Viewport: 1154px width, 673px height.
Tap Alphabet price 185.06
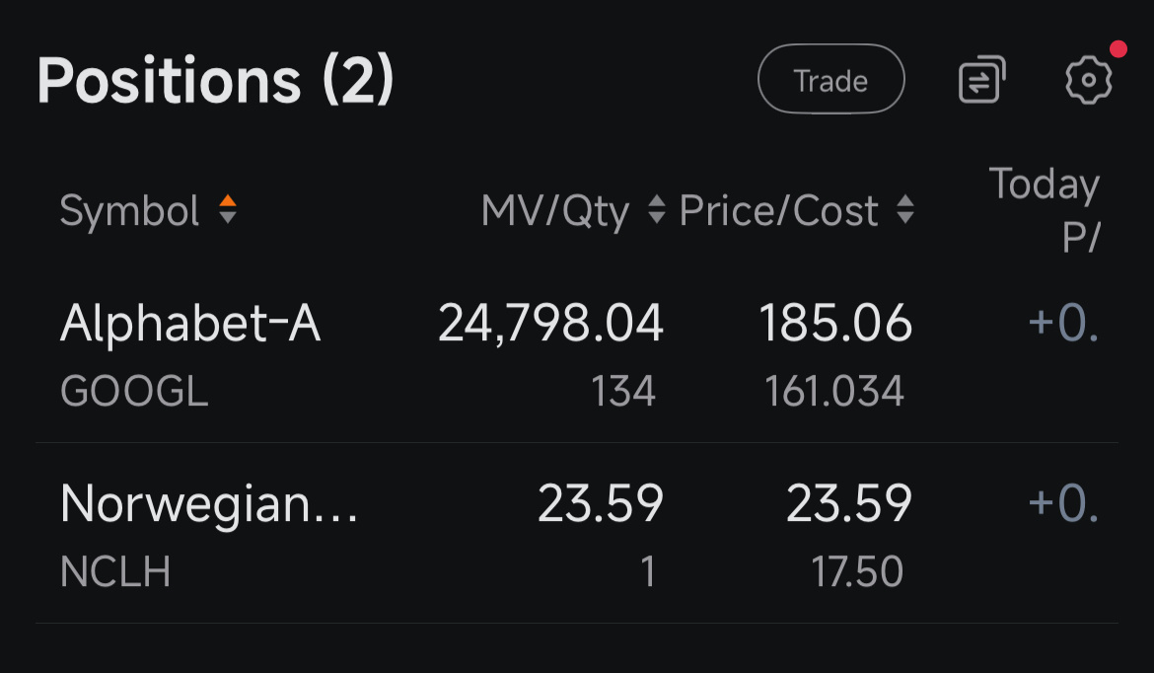(835, 324)
